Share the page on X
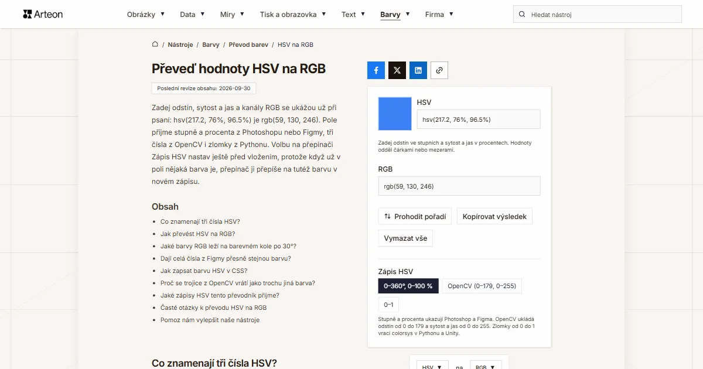This screenshot has height=369, width=703. coord(397,70)
